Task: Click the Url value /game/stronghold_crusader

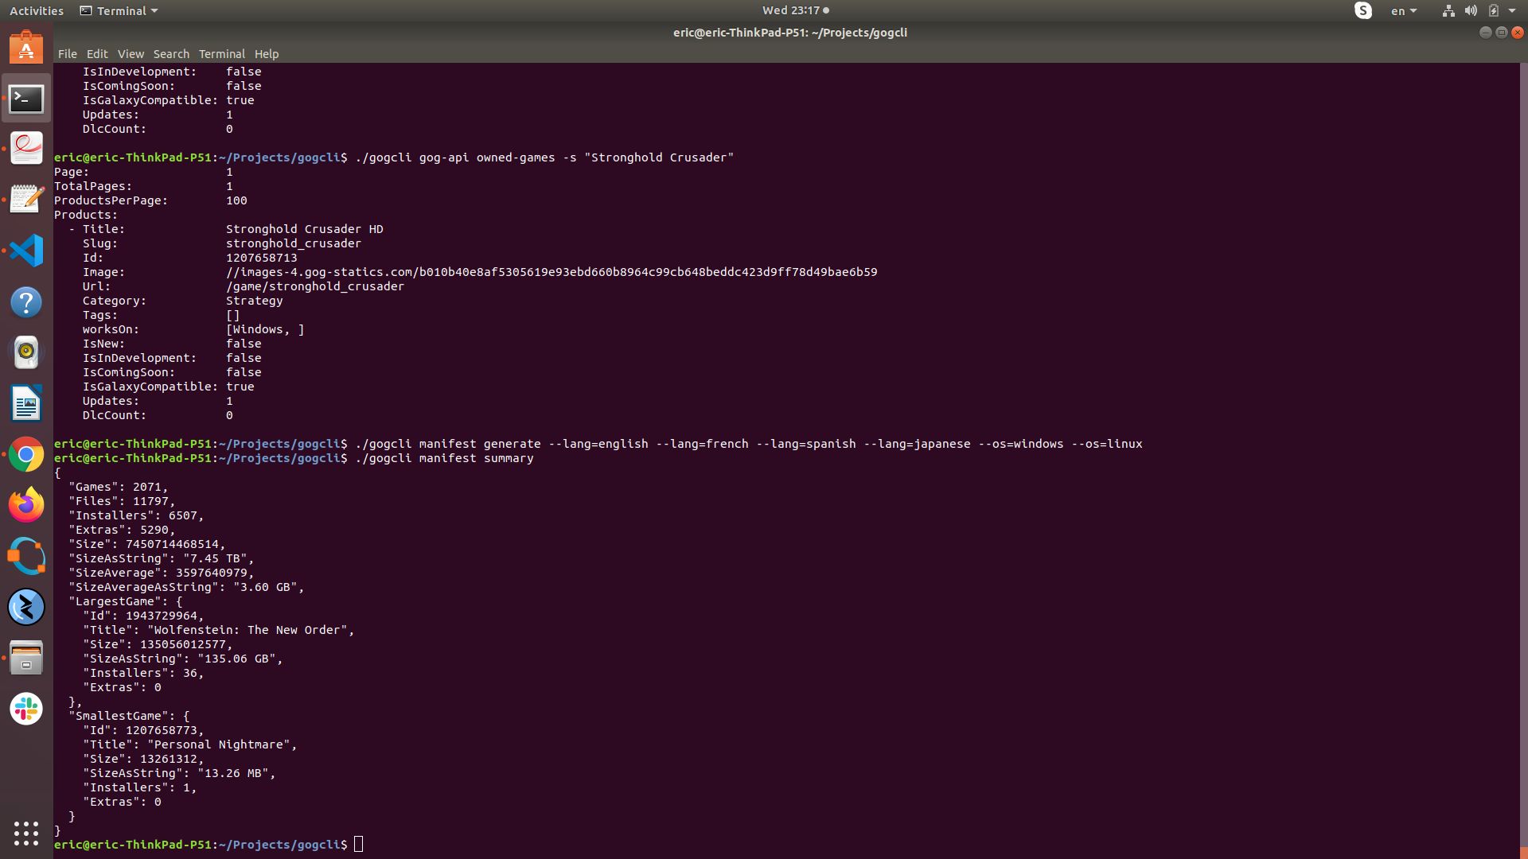Action: pos(315,286)
